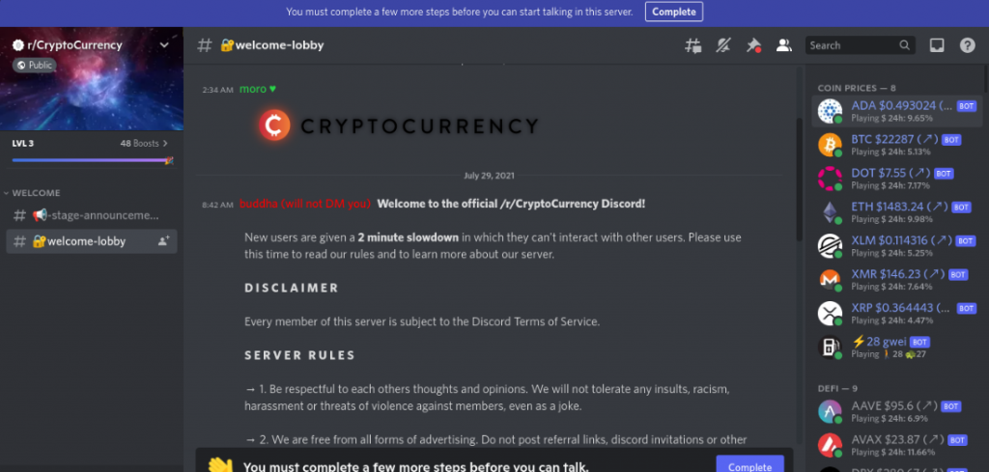Screen dimensions: 989x472
Task: Select the stage-announcements channel
Action: (92, 215)
